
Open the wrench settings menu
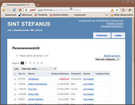tap(130, 10)
